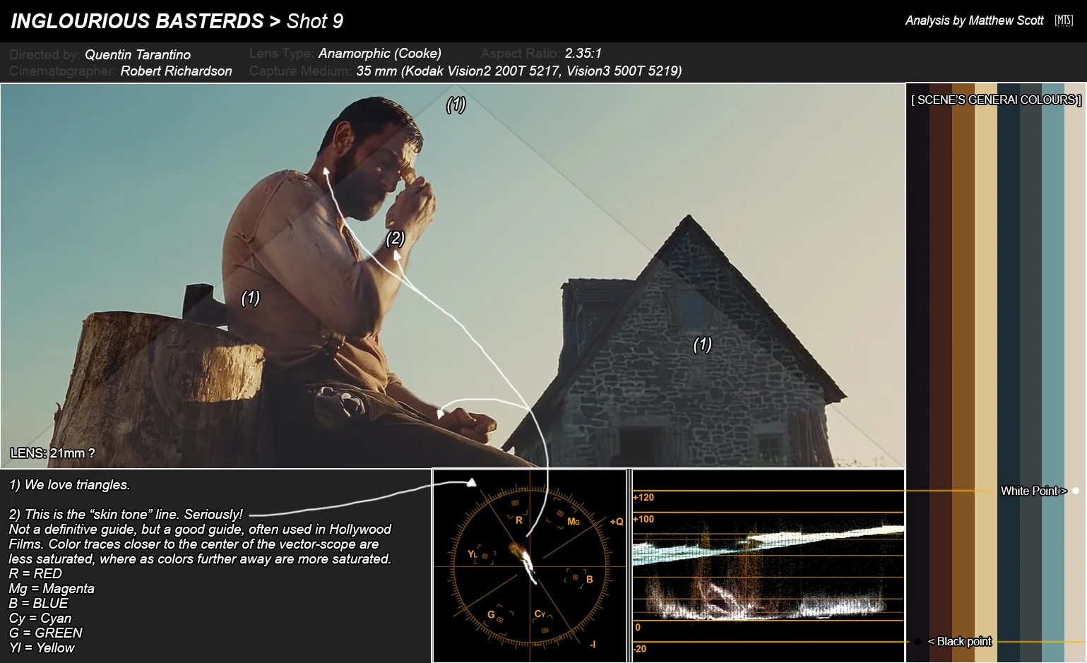Click the "LENS: 21mm ?" label
This screenshot has width=1087, height=663.
(x=52, y=453)
